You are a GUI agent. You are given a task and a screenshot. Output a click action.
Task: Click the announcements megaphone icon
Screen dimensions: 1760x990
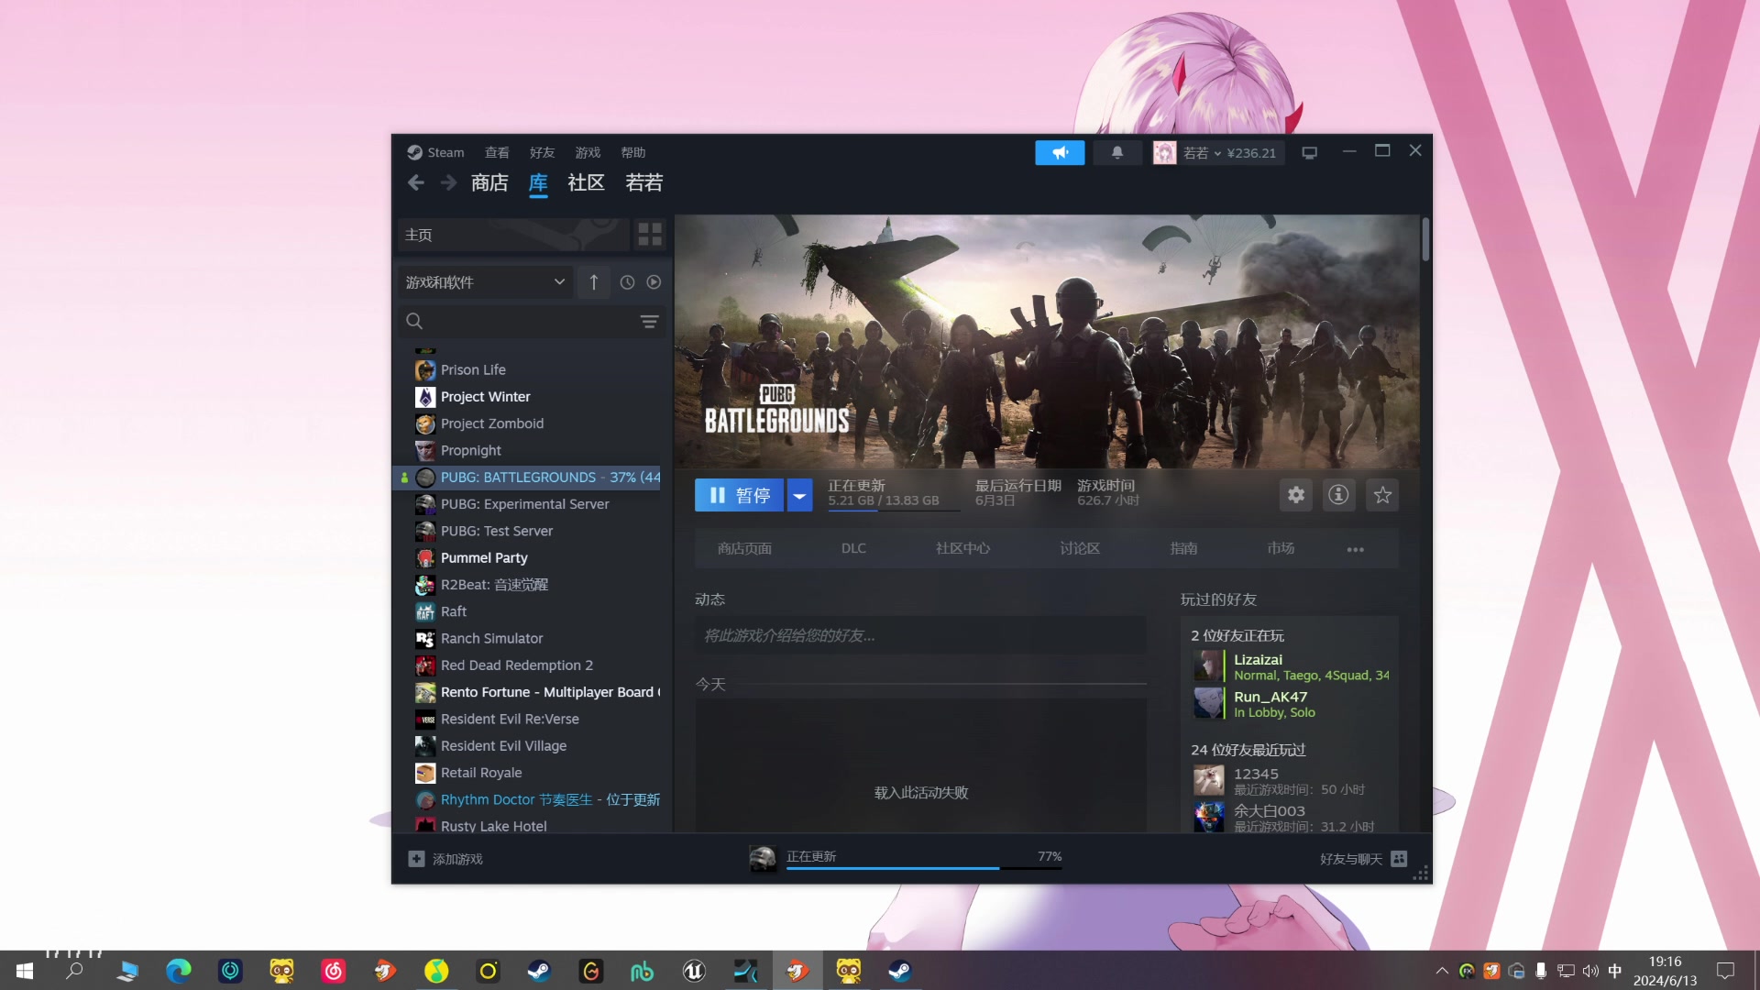tap(1060, 153)
